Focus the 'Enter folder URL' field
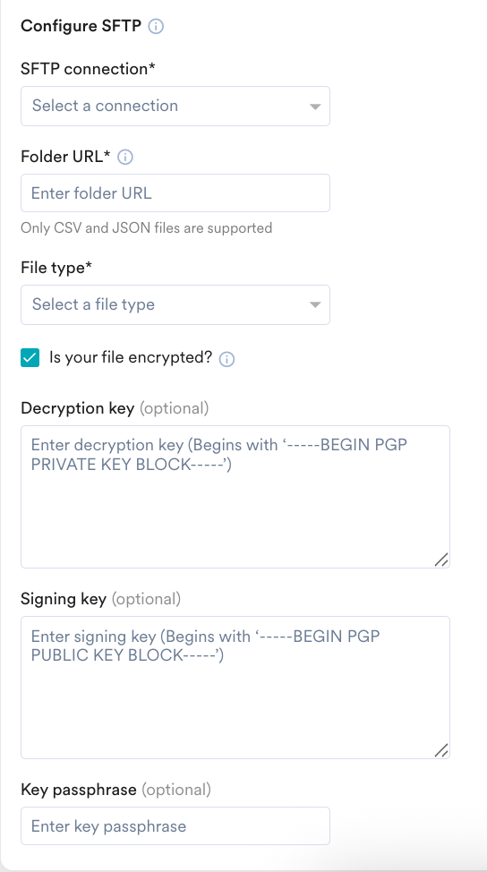487x872 pixels. pyautogui.click(x=175, y=193)
